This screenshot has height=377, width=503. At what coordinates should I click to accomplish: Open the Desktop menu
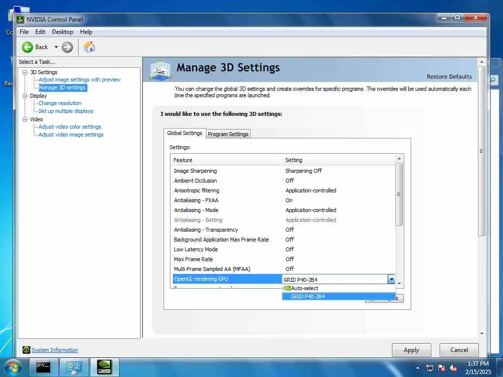(x=62, y=32)
